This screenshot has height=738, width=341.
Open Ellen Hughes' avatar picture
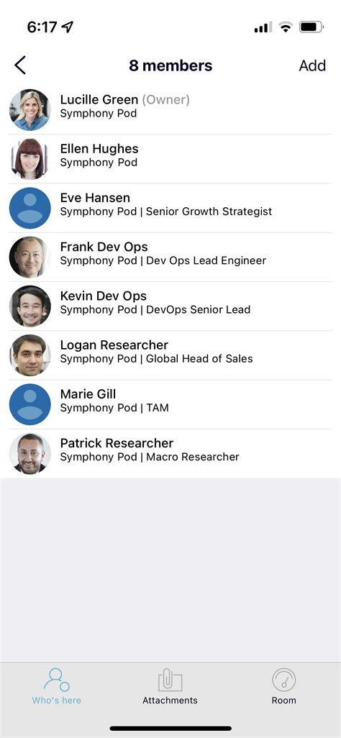tap(30, 159)
